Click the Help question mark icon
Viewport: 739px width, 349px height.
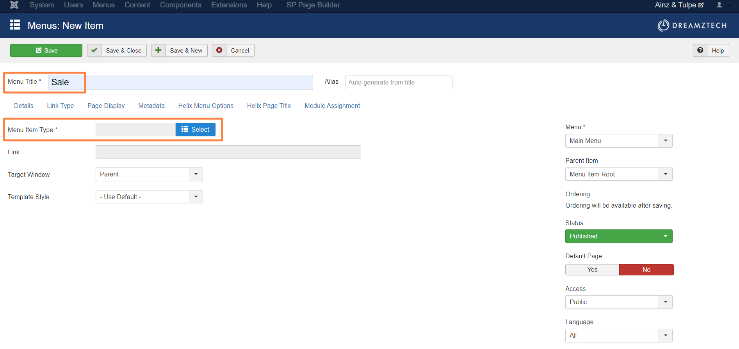(700, 51)
